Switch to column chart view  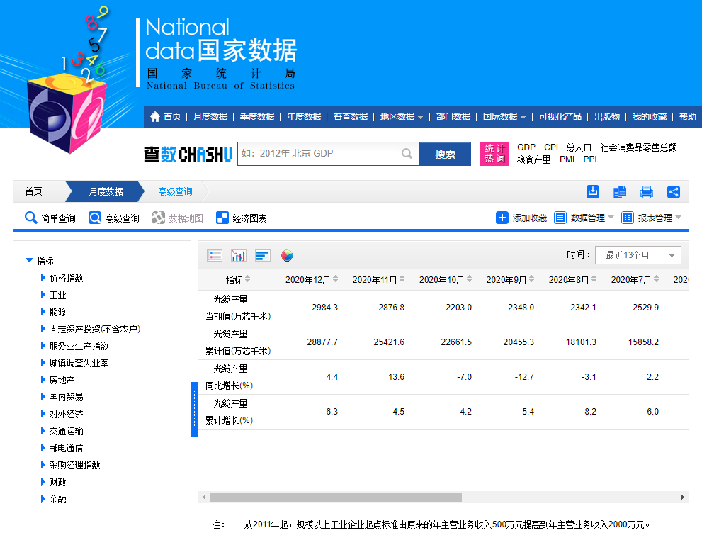(238, 254)
